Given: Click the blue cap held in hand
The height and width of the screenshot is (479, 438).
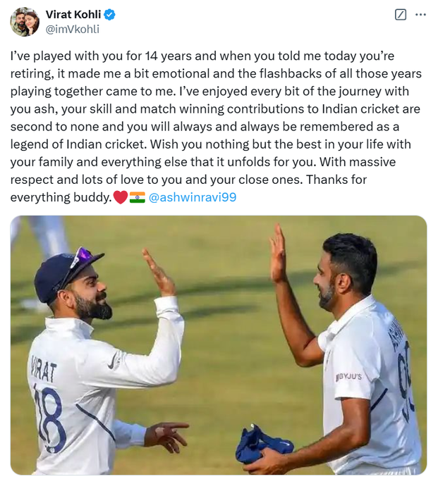Looking at the screenshot, I should (x=264, y=442).
